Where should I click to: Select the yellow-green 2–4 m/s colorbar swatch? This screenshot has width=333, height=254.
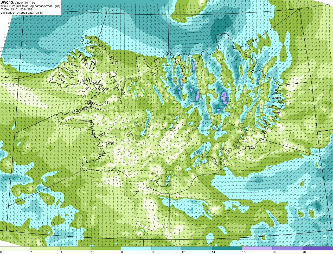(x=46, y=248)
